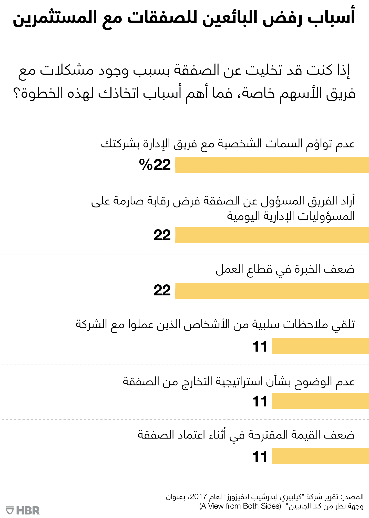Click the survey question paragraph below the title
Image resolution: width=369 pixels, height=518 pixels.
click(184, 82)
